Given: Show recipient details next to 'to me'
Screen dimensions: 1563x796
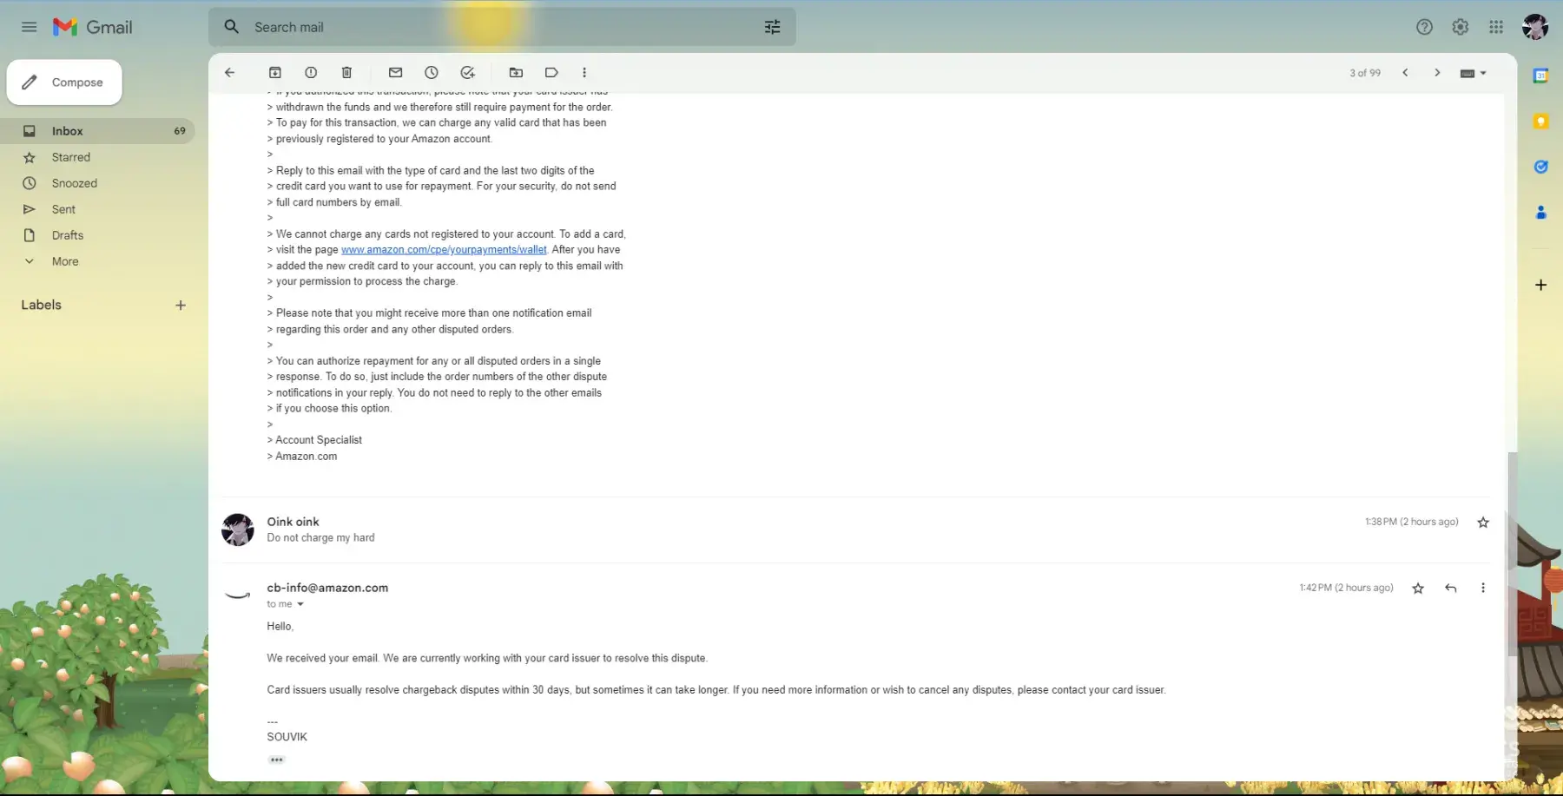Looking at the screenshot, I should click(300, 605).
